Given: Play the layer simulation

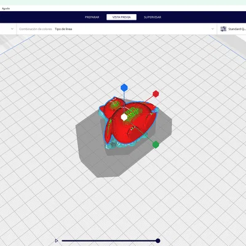Looking at the screenshot, I should (x=57, y=240).
